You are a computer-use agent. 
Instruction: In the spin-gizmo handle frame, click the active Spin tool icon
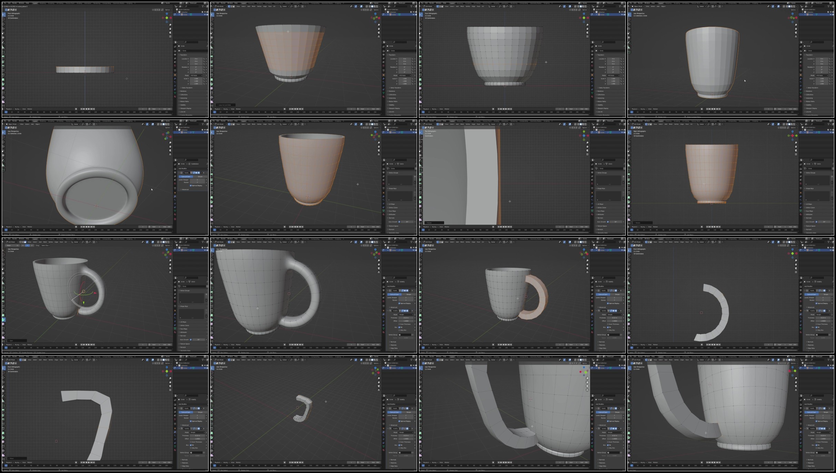point(3,320)
